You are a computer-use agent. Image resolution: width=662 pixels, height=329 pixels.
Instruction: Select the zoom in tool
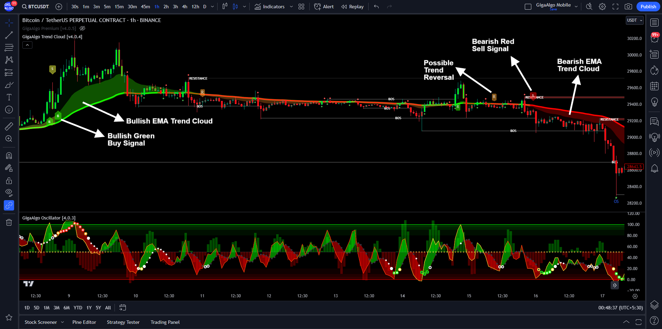pos(9,139)
